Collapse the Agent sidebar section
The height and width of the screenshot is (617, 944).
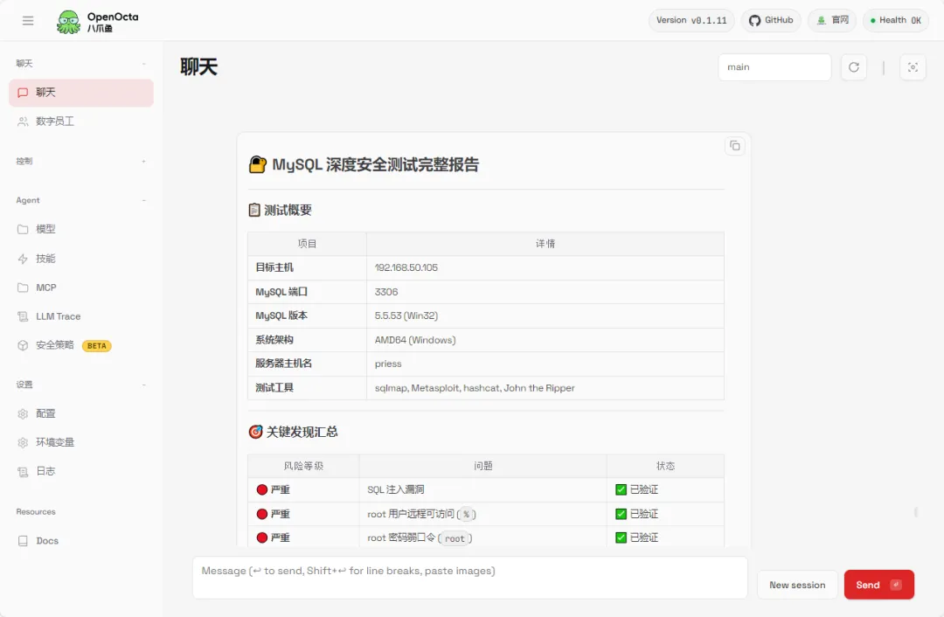tap(144, 200)
